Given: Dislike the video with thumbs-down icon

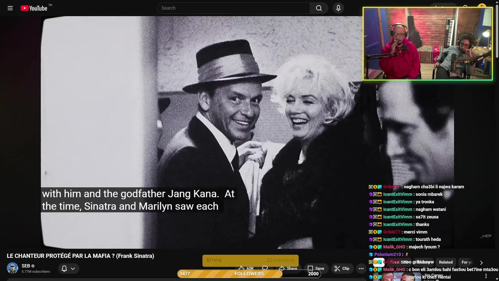Looking at the screenshot, I should (265, 269).
